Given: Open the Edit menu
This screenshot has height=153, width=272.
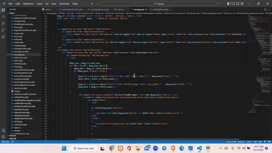Looking at the screenshot, I should tap(17, 4).
